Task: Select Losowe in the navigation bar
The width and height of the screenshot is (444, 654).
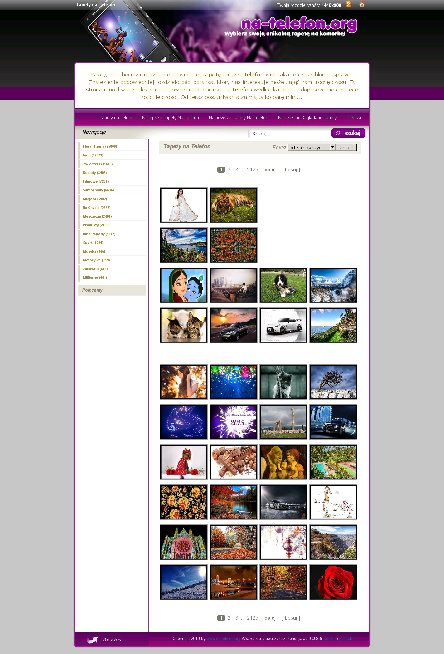Action: (x=354, y=118)
